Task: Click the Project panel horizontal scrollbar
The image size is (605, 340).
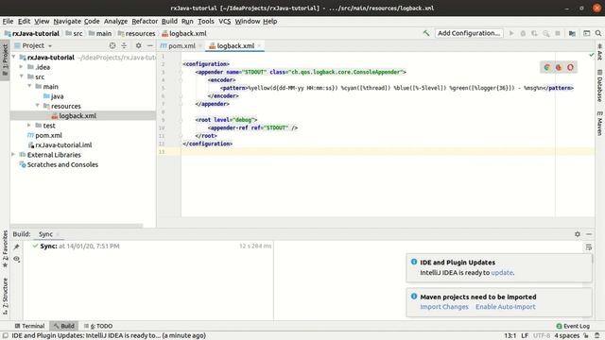Action: click(x=77, y=226)
